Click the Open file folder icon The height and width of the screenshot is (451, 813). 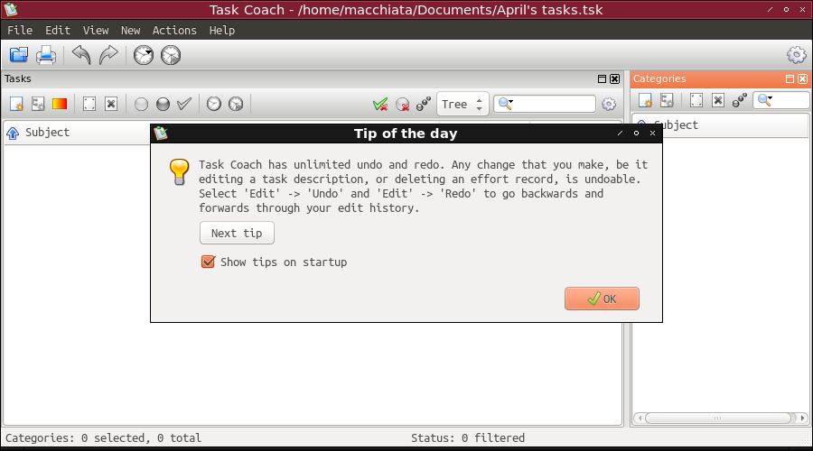(x=19, y=55)
